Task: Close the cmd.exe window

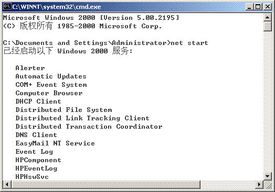Action: click(x=268, y=7)
